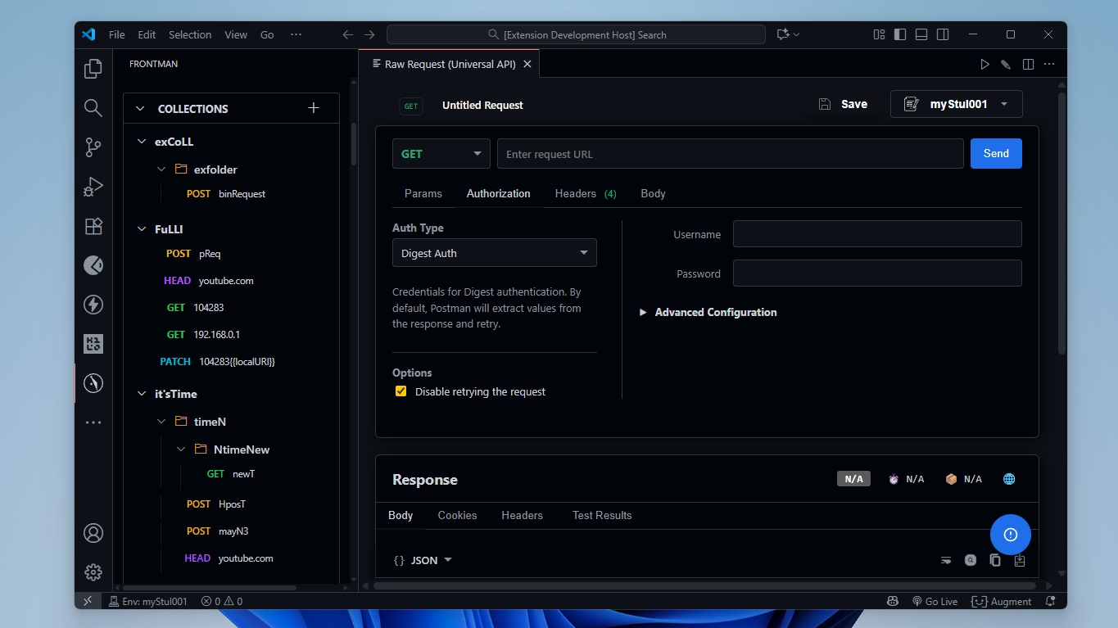The height and width of the screenshot is (628, 1118).
Task: Switch to the Test Results tab
Action: (x=602, y=515)
